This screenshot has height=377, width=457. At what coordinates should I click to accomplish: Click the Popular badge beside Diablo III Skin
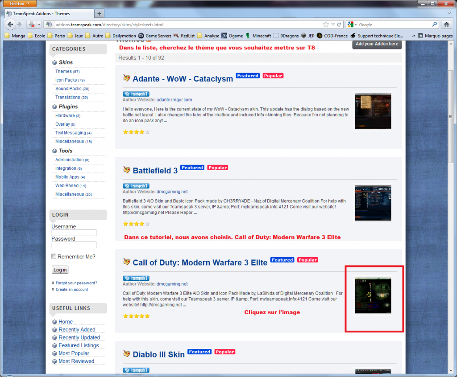click(225, 352)
